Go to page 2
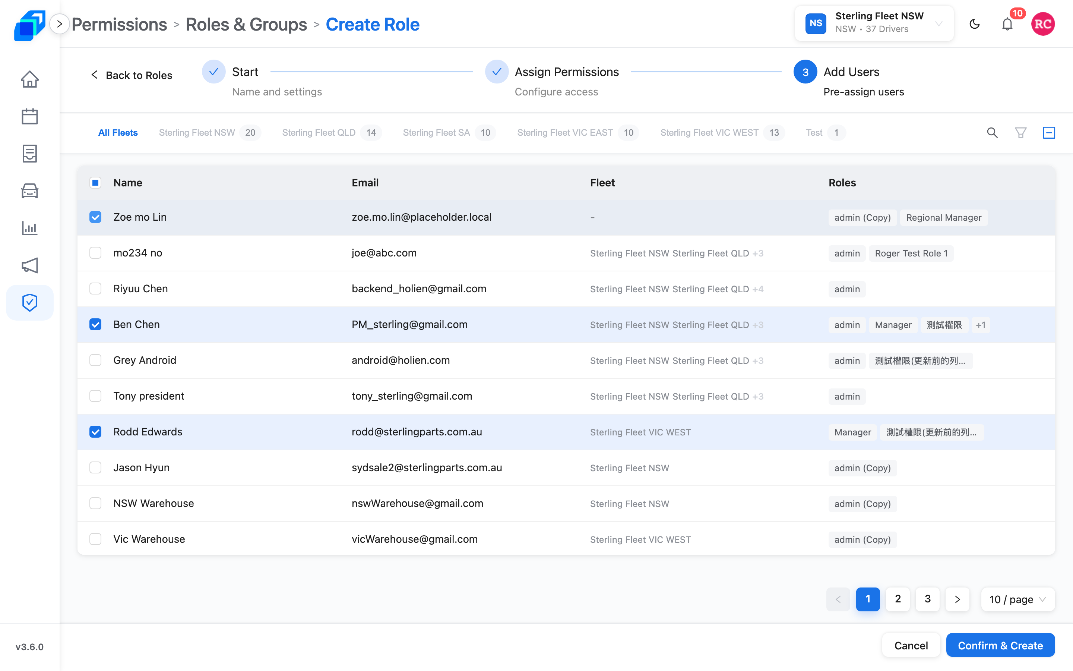The height and width of the screenshot is (671, 1073). pos(898,599)
